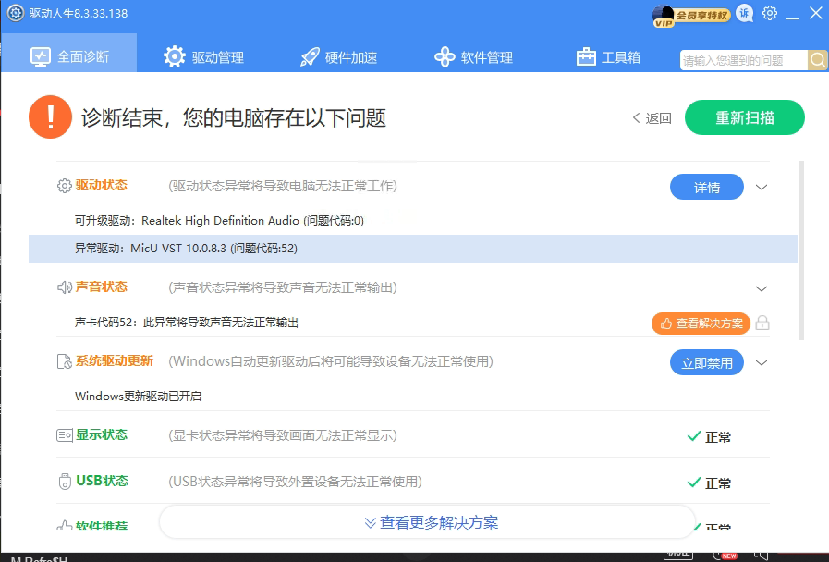Open the settings gear in title bar
This screenshot has height=562, width=829.
770,13
